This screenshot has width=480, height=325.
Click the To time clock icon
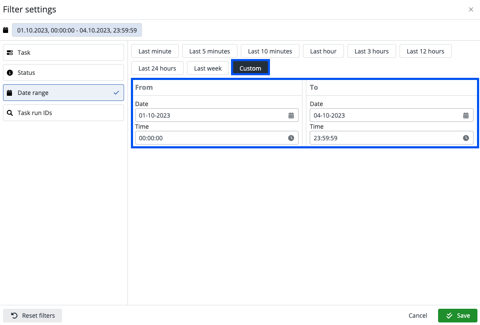click(x=466, y=138)
